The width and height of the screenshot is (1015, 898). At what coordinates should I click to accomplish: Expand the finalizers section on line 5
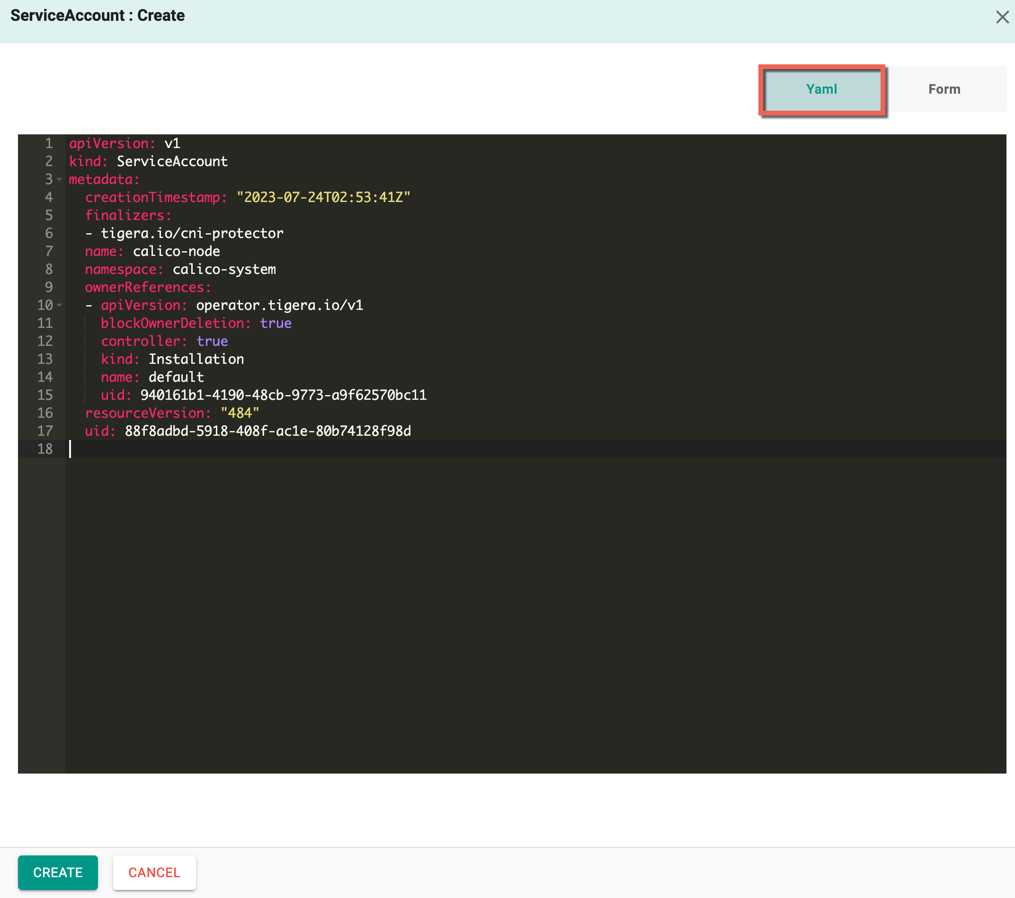(59, 215)
